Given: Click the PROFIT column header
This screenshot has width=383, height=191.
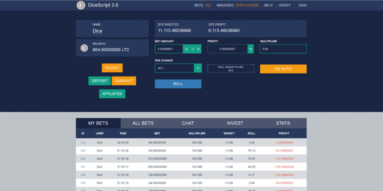Looking at the screenshot, I should point(284,133).
